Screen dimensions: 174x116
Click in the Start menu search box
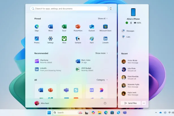tap(69, 8)
